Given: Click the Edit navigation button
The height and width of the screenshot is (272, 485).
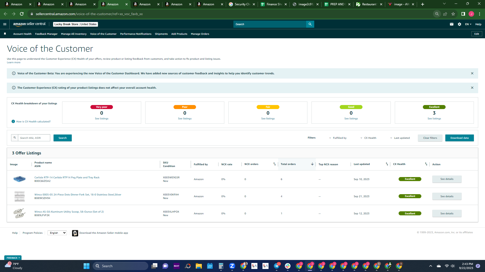Looking at the screenshot, I should [x=477, y=34].
